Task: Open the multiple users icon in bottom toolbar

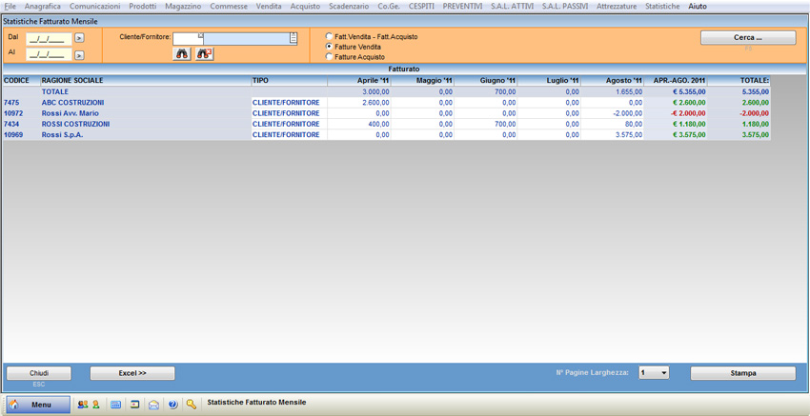Action: click(83, 405)
